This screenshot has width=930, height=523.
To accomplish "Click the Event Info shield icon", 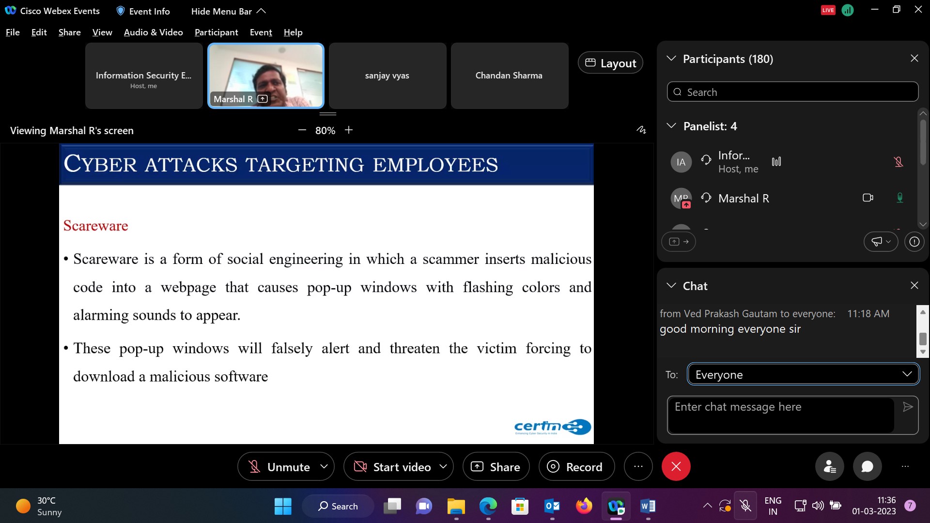I will click(121, 11).
